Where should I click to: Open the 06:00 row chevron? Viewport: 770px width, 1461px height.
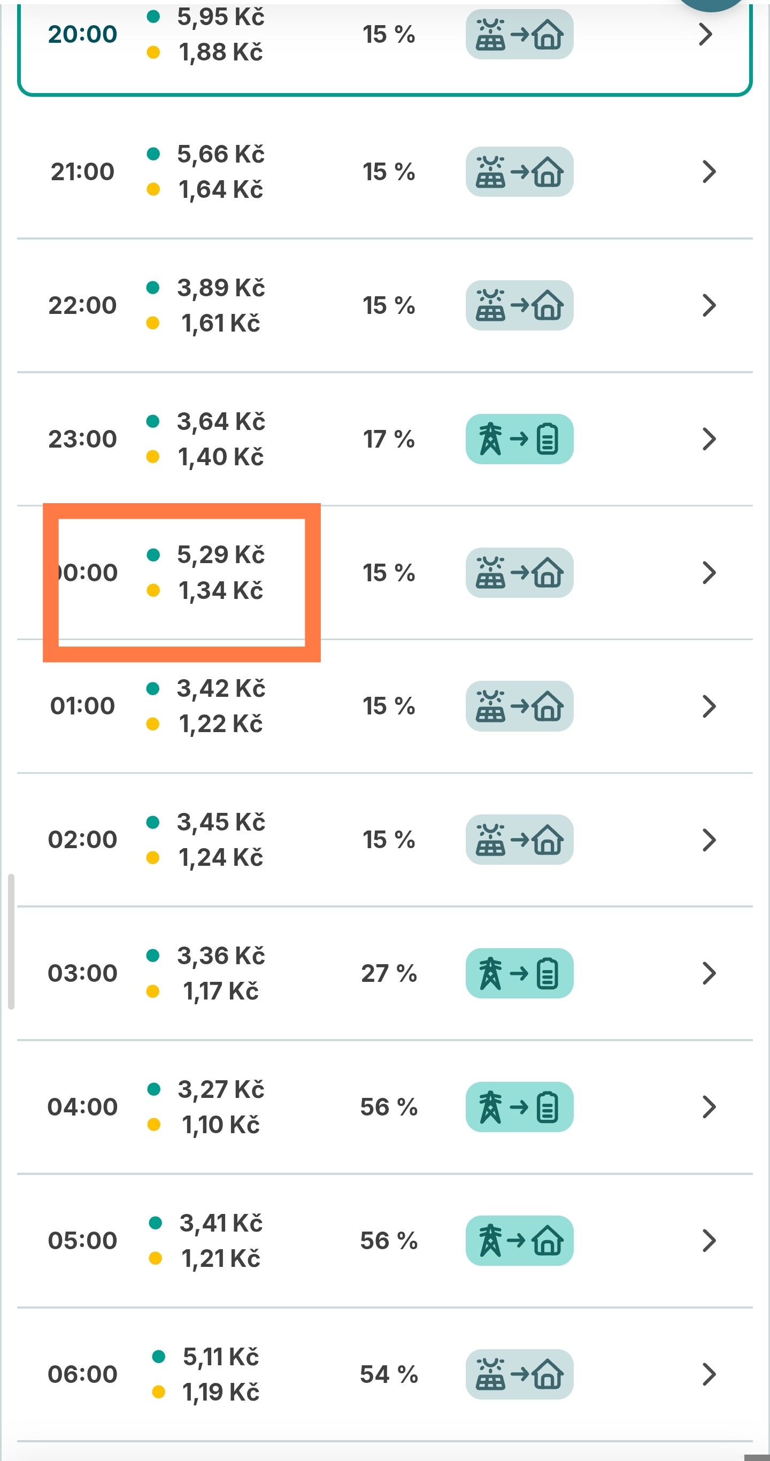709,1374
